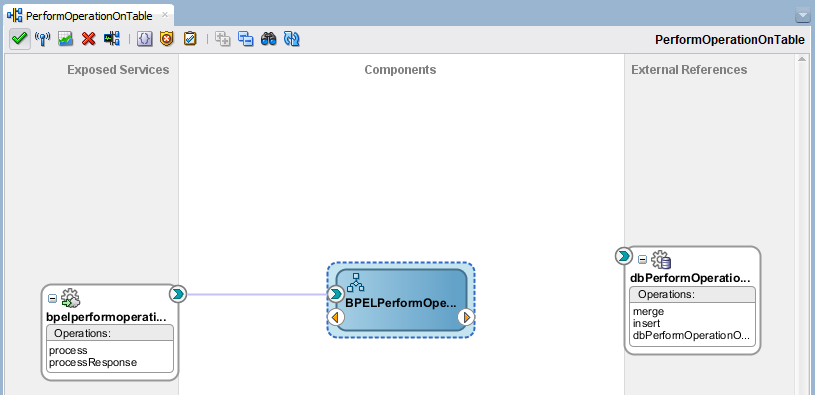Click the refresh arrows toolbar icon
This screenshot has width=815, height=395.
(x=292, y=39)
